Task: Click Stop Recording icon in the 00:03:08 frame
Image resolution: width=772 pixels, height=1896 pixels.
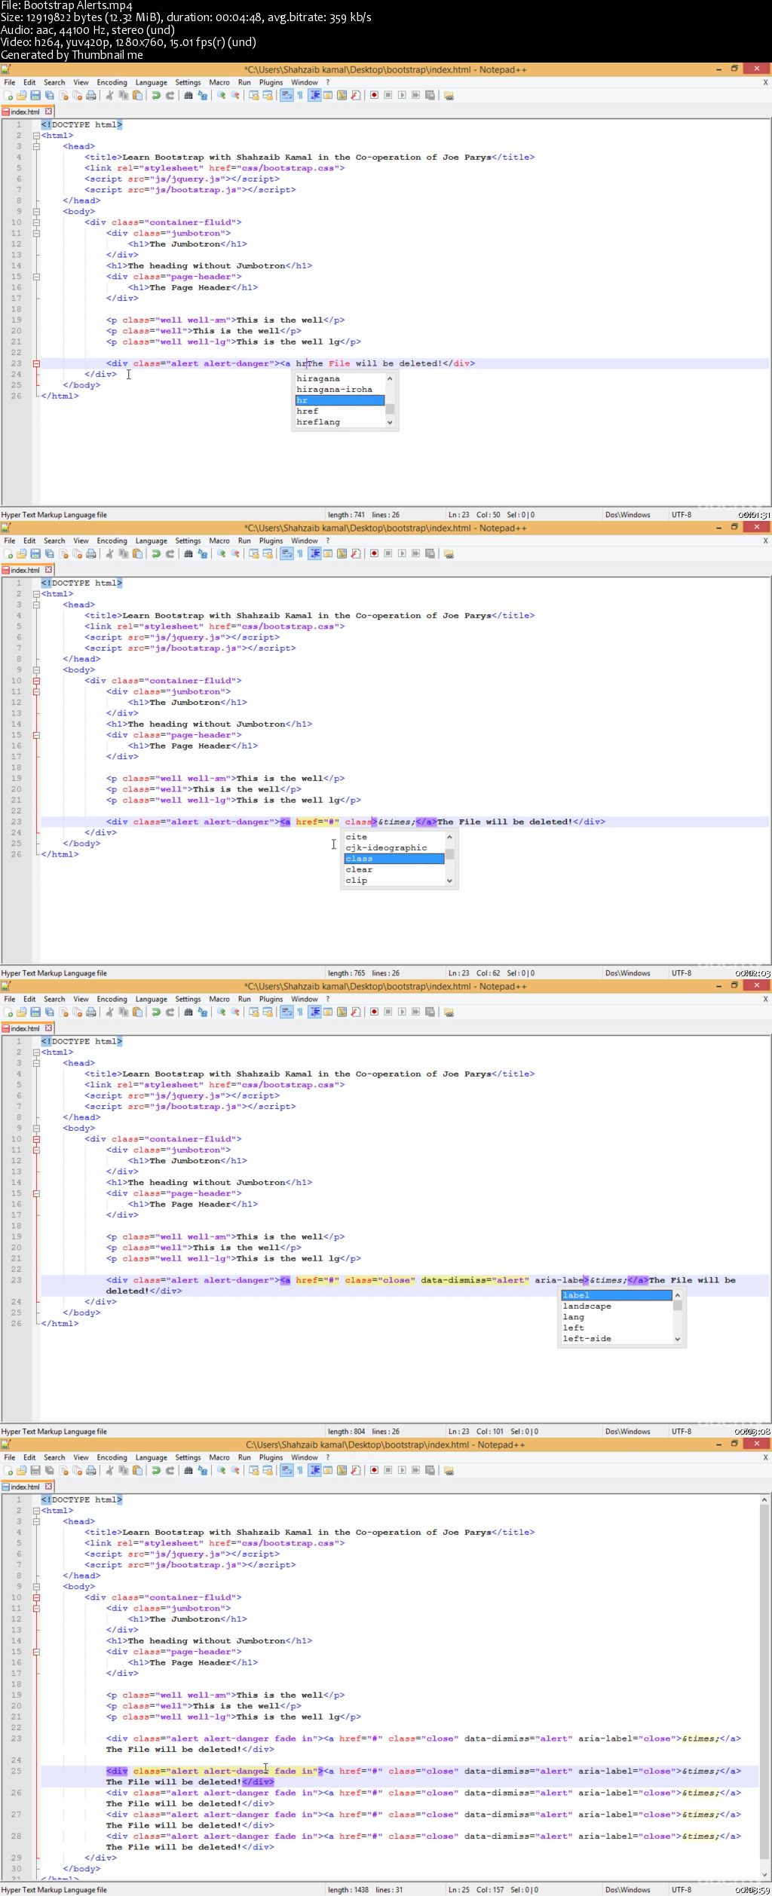Action: coord(388,1012)
